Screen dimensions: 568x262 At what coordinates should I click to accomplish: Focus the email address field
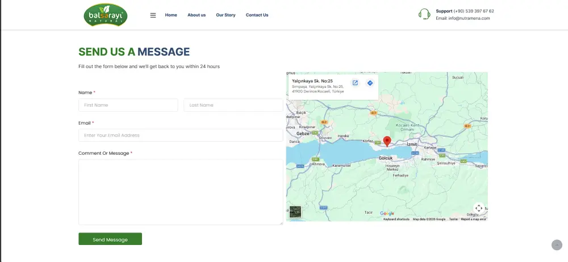181,136
